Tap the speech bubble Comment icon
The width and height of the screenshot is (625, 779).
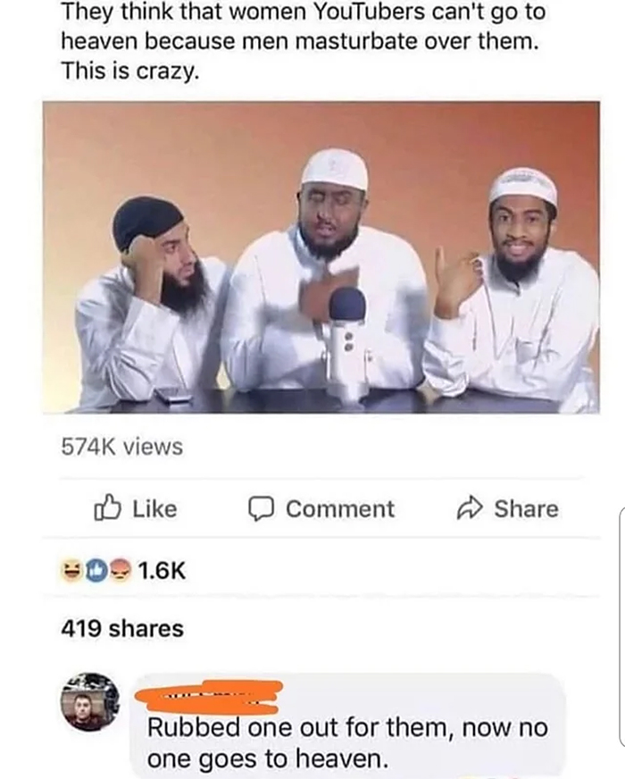(x=261, y=508)
